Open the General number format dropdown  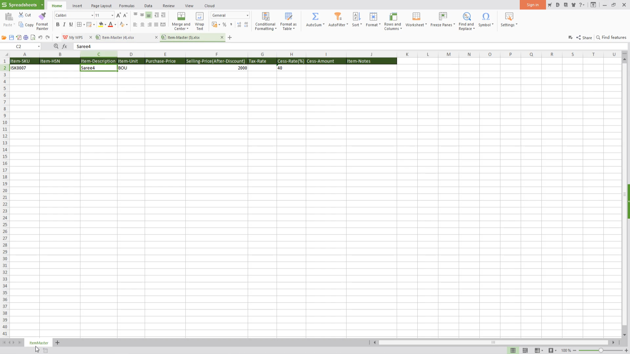pos(247,15)
